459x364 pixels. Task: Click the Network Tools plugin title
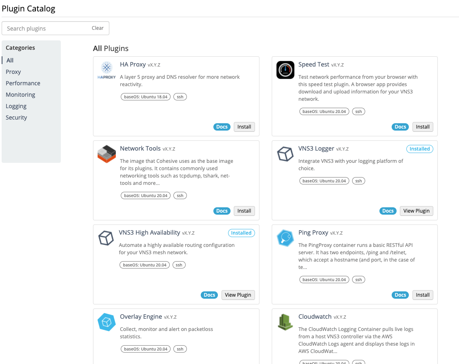coord(140,149)
